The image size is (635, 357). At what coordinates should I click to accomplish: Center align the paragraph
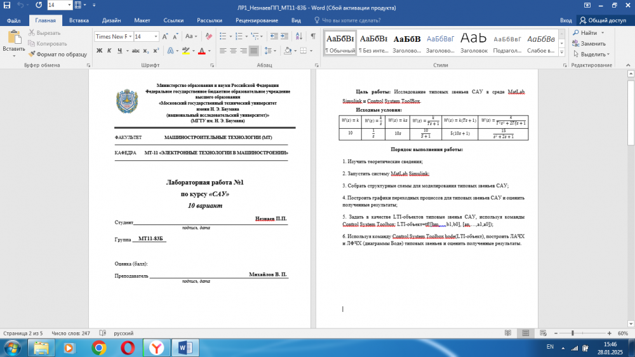232,51
